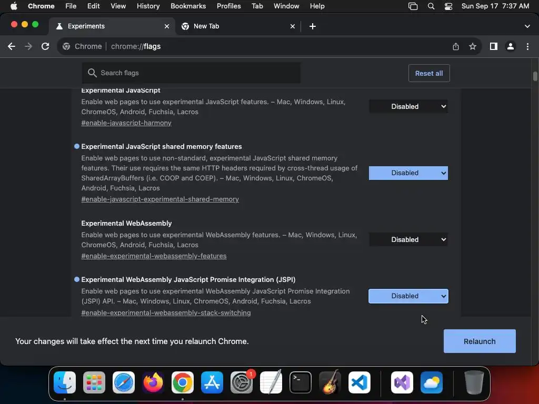Open the tab search chevron
The image size is (539, 404).
[527, 26]
